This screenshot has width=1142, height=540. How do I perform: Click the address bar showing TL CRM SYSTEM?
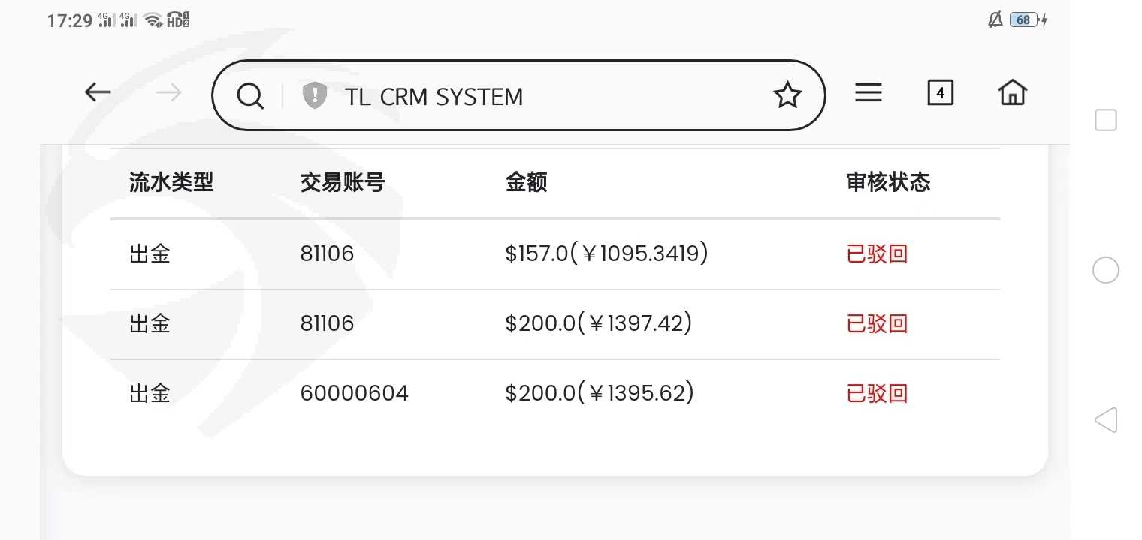pos(519,95)
